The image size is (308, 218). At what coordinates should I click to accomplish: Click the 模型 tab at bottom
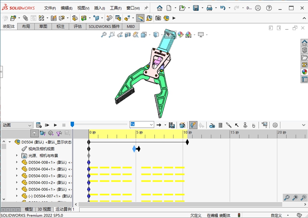[x=29, y=209]
